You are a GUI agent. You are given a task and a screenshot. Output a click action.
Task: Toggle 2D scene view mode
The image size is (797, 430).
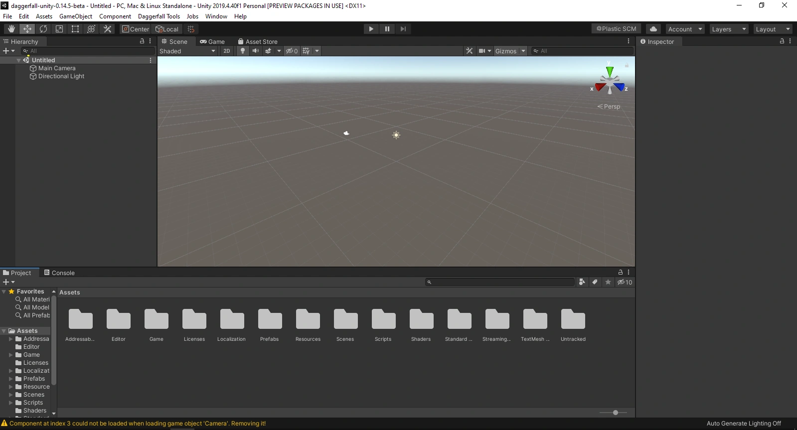227,51
